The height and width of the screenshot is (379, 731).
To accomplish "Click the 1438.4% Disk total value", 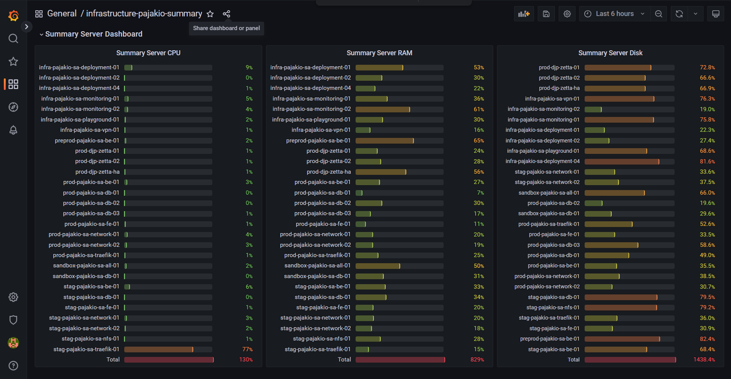I will click(x=704, y=360).
